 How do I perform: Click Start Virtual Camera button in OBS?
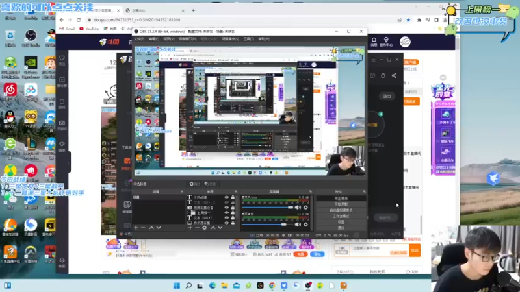click(341, 210)
